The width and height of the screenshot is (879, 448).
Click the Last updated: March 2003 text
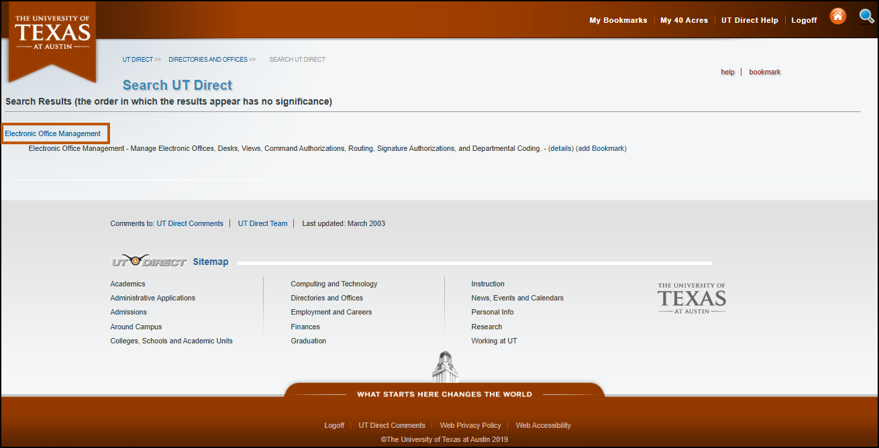[x=344, y=223]
